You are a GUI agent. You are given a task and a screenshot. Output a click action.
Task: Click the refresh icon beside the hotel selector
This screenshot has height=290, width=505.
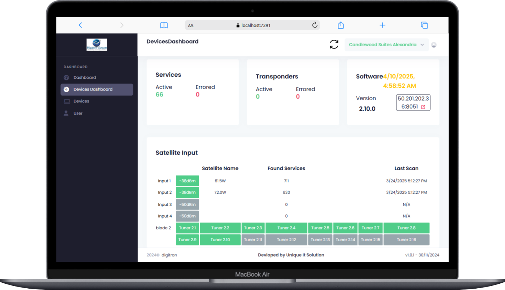(334, 45)
